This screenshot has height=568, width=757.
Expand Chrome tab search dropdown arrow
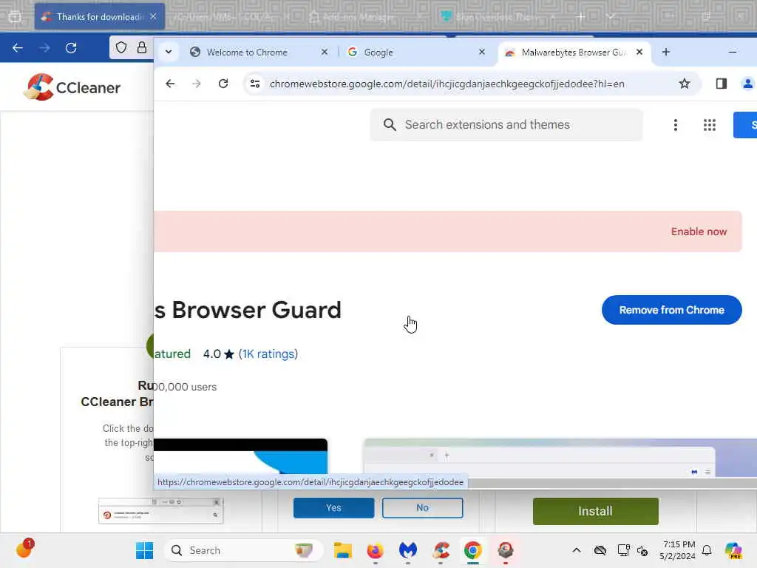[169, 52]
